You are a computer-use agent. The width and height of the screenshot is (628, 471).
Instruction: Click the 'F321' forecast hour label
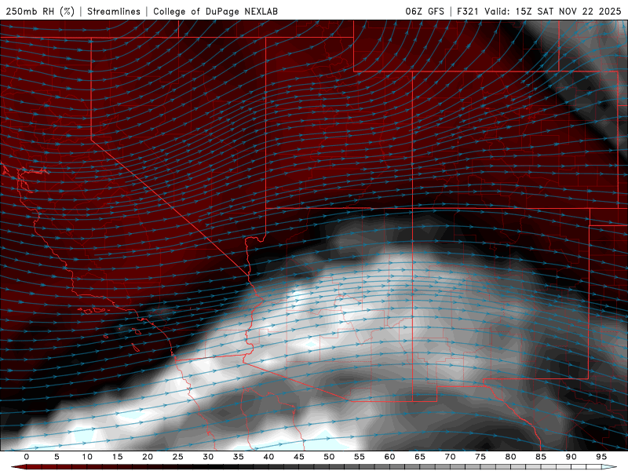(x=467, y=11)
